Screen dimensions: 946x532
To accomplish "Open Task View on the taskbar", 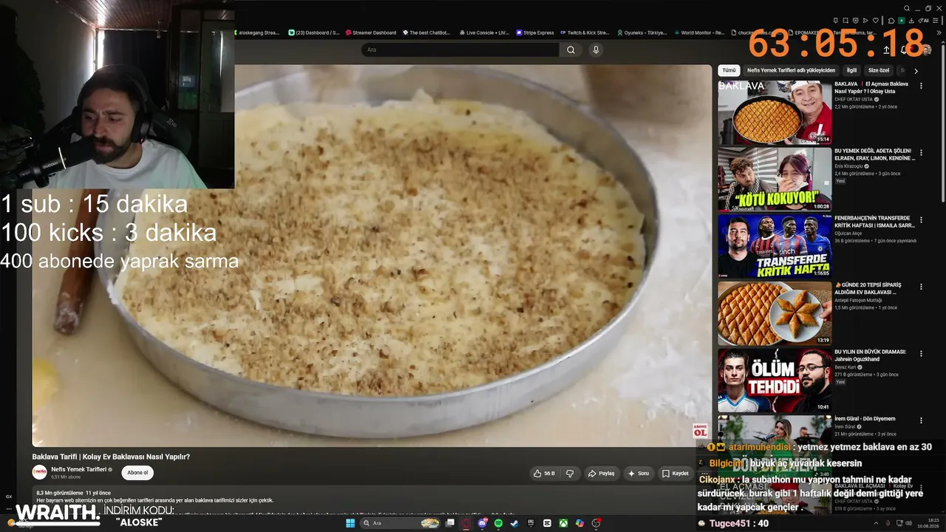I will (449, 523).
